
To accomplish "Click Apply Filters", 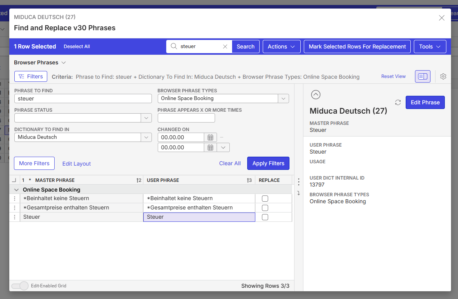I will [x=268, y=163].
